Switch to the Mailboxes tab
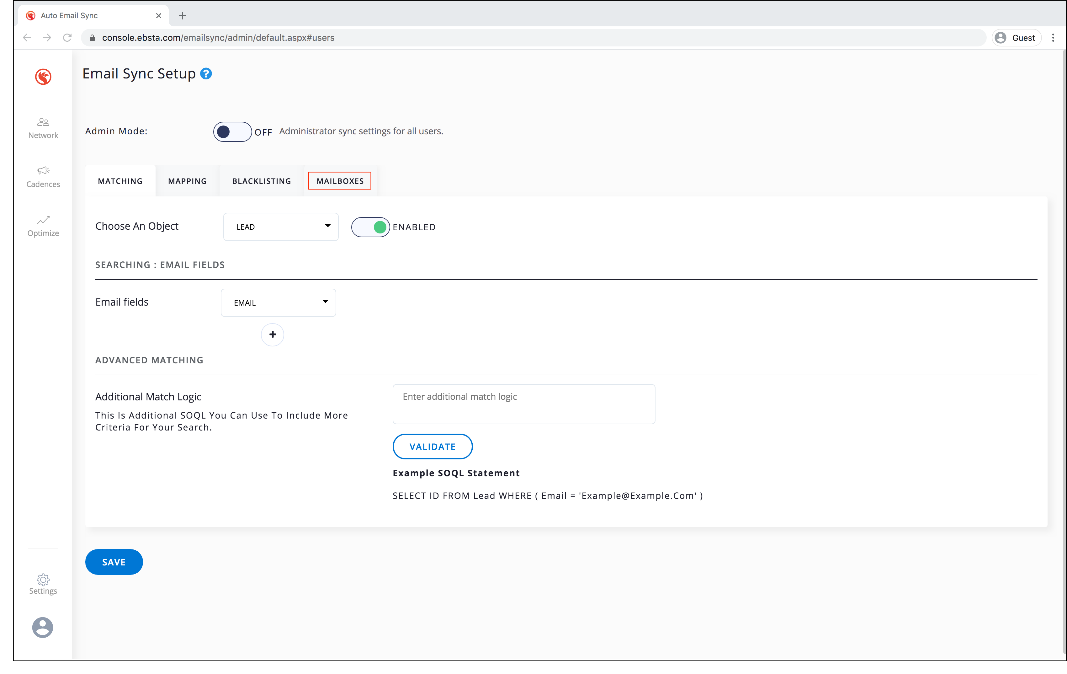The image size is (1067, 674). 340,181
